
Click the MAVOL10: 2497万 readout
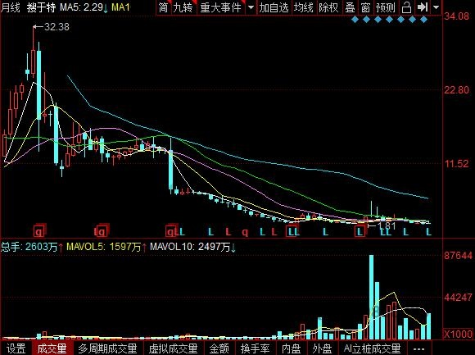[x=192, y=247]
